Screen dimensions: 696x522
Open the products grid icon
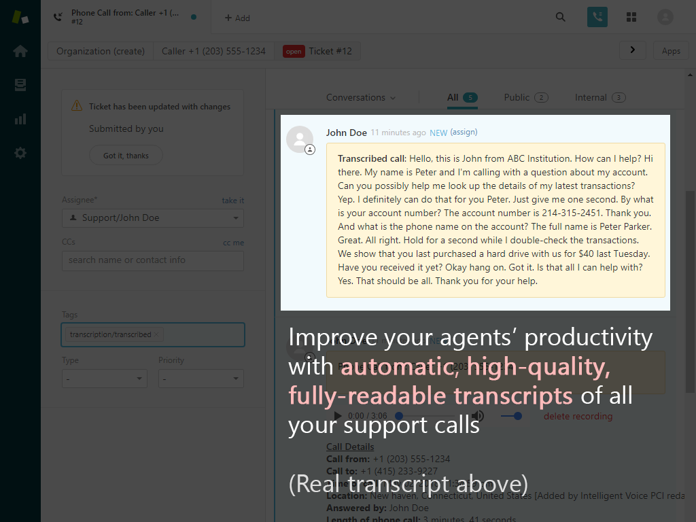pos(631,18)
